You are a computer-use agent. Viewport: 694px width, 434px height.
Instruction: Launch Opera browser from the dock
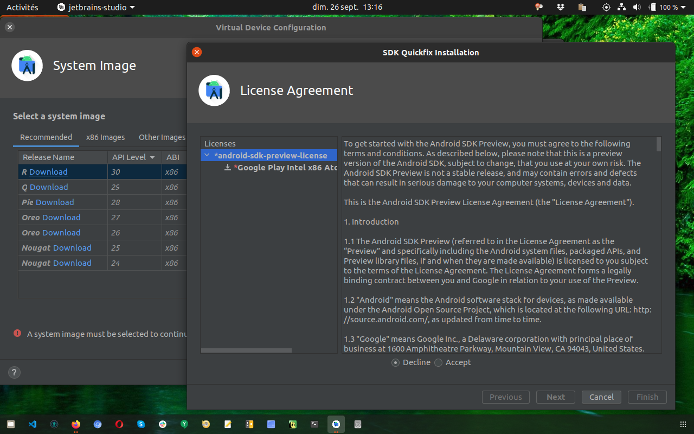coord(119,424)
